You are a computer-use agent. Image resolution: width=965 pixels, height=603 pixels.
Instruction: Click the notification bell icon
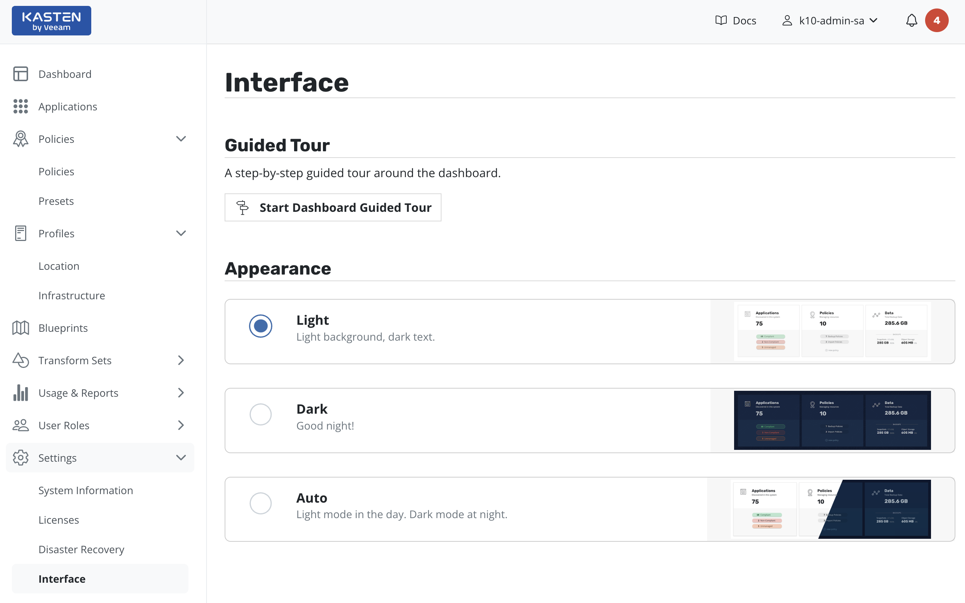coord(911,20)
